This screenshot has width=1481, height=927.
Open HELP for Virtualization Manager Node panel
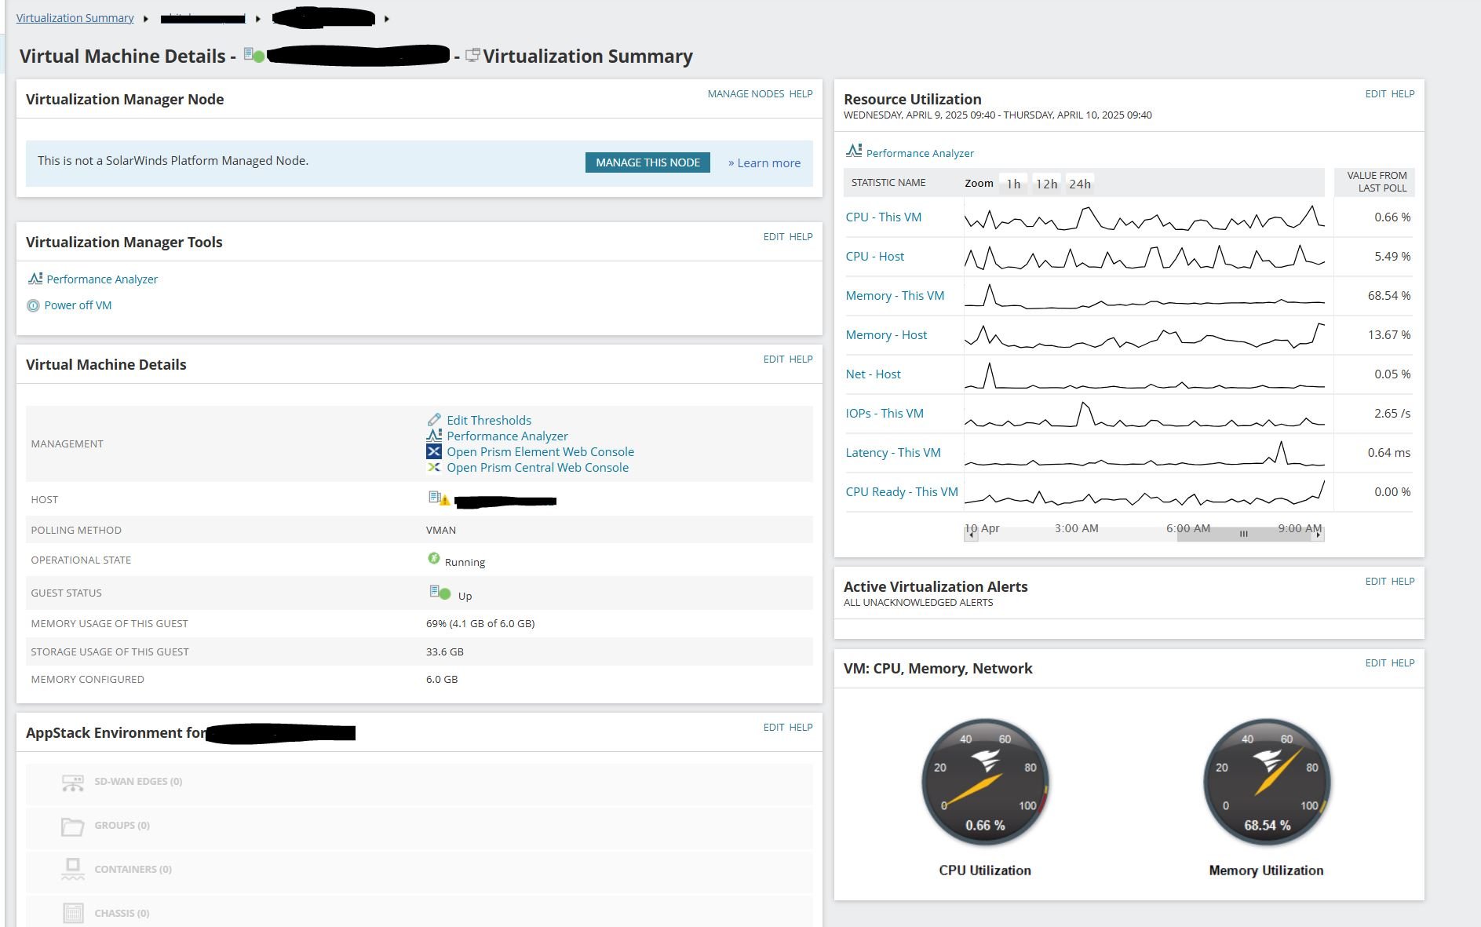point(801,94)
